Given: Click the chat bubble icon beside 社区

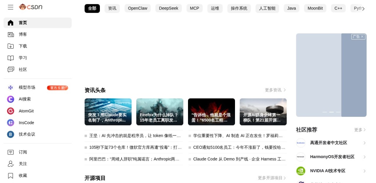Looking at the screenshot, I should tap(11, 70).
